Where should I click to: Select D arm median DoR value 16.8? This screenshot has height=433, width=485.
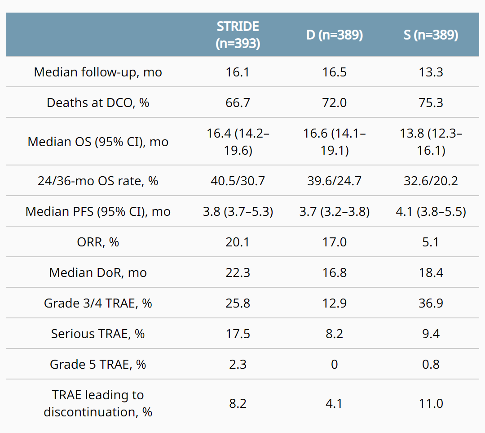334,272
